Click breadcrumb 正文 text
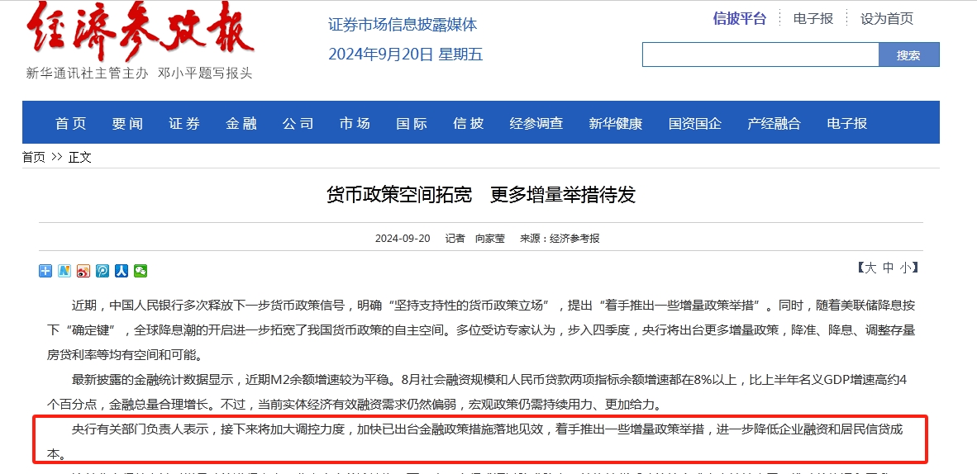 coord(79,158)
